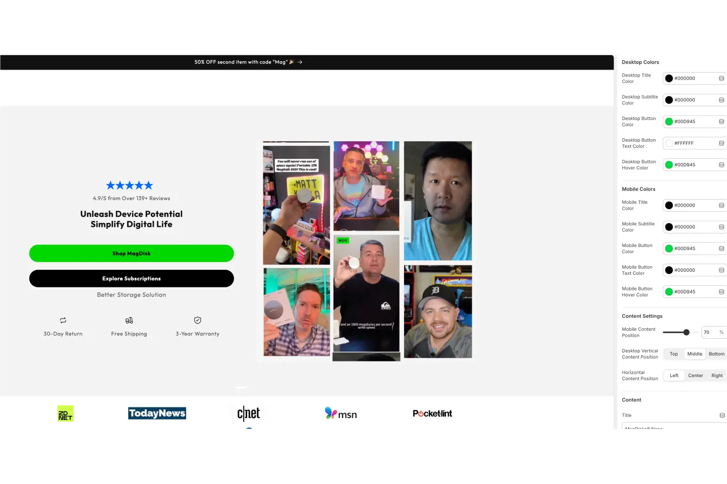Viewport: 727px width, 484px height.
Task: Pick the Mobile Button Color swatch
Action: (669, 249)
